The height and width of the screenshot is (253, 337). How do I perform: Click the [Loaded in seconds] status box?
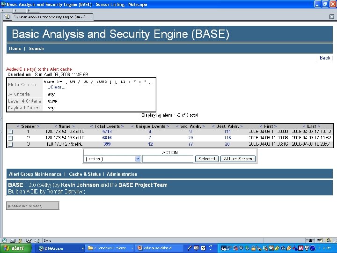32,206
